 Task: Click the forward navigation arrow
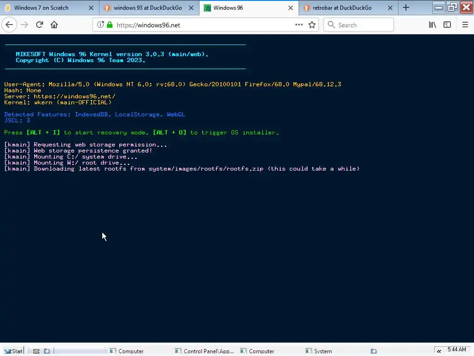25,25
